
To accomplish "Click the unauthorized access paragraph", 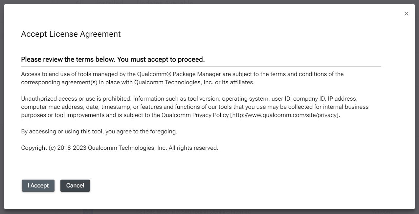I will pos(195,107).
